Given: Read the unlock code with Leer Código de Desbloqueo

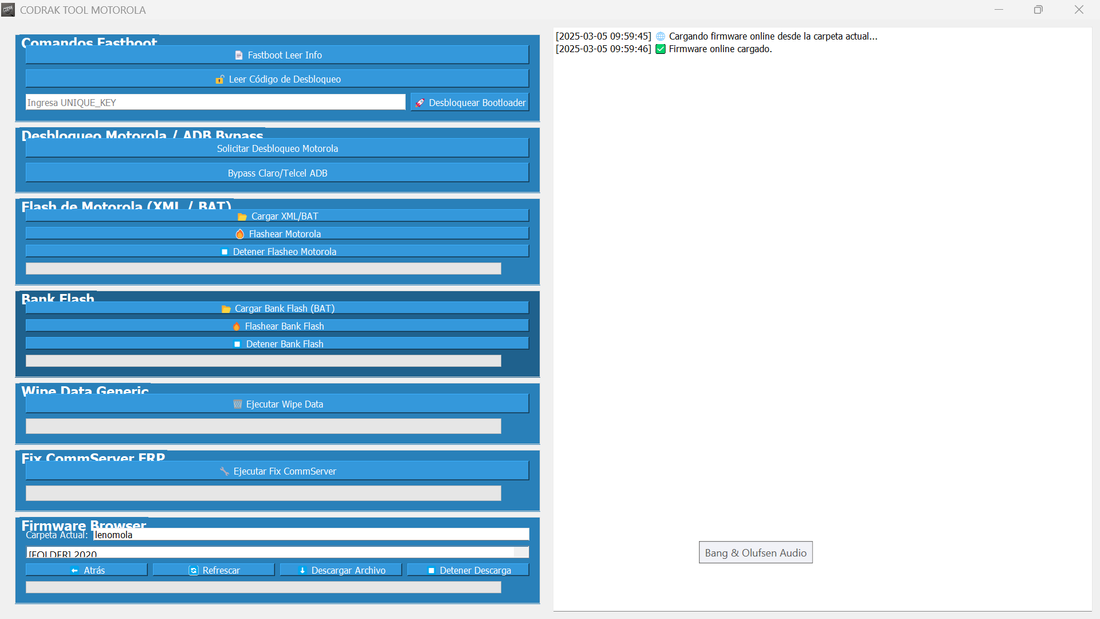Looking at the screenshot, I should 277,79.
